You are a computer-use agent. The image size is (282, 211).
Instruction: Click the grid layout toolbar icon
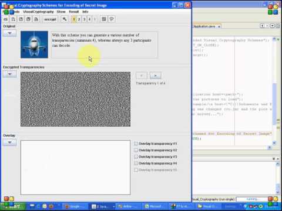click(x=104, y=19)
